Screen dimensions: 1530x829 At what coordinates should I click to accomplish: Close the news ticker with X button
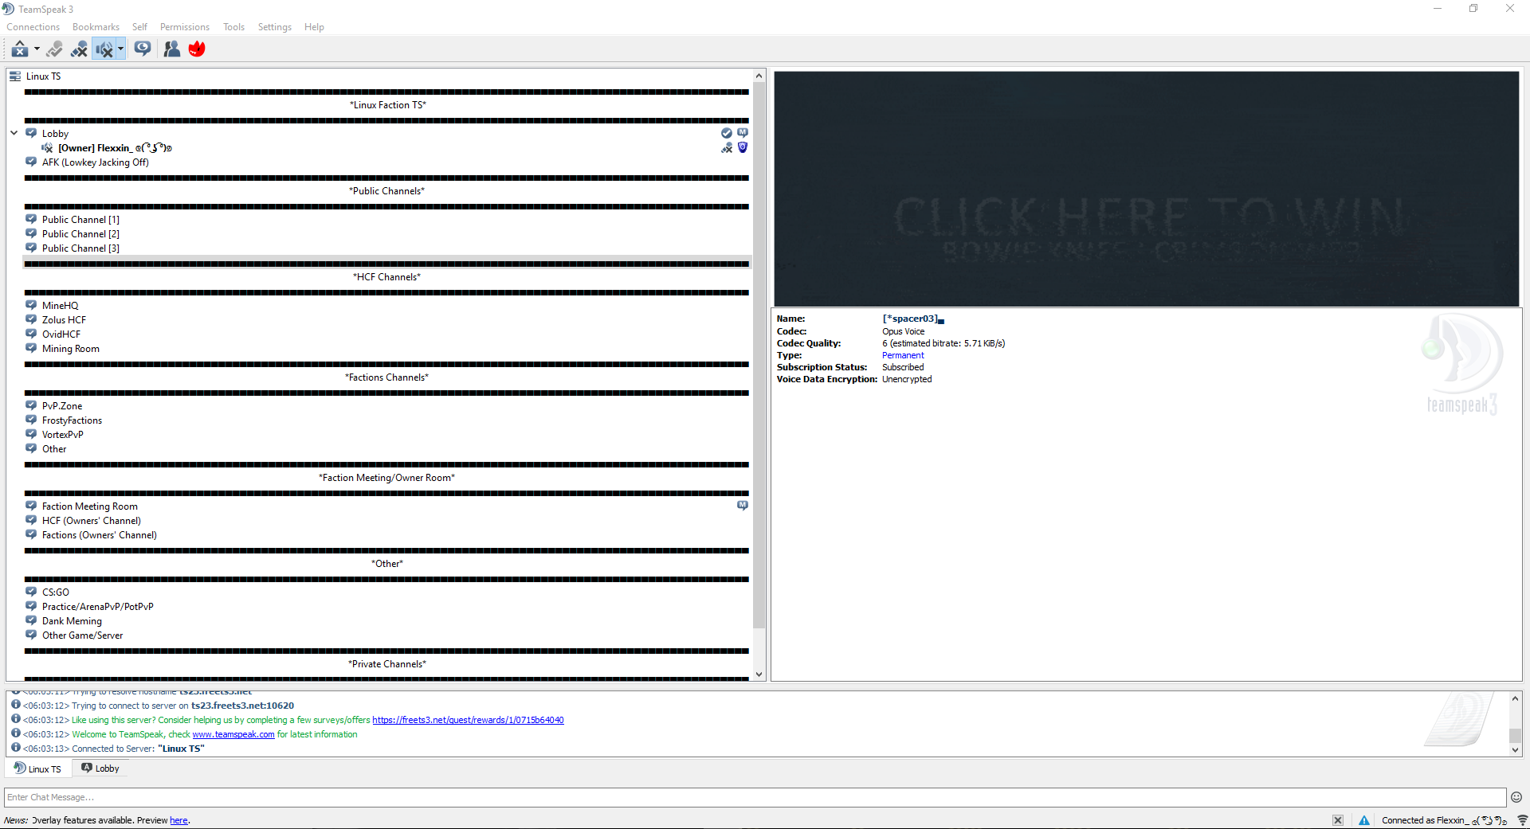click(x=1338, y=820)
